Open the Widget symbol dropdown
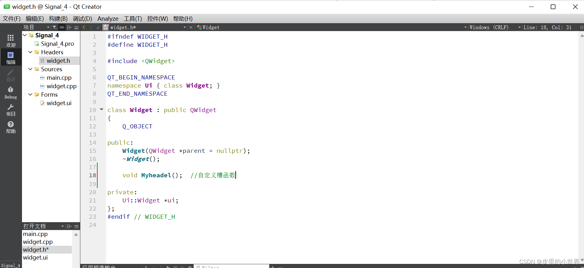The height and width of the screenshot is (268, 584). point(465,27)
